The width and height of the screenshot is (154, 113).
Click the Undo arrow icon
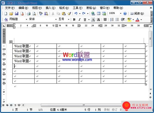click(x=76, y=13)
